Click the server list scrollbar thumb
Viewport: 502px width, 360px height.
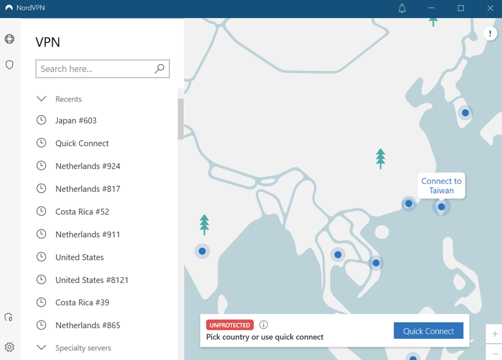click(x=181, y=119)
